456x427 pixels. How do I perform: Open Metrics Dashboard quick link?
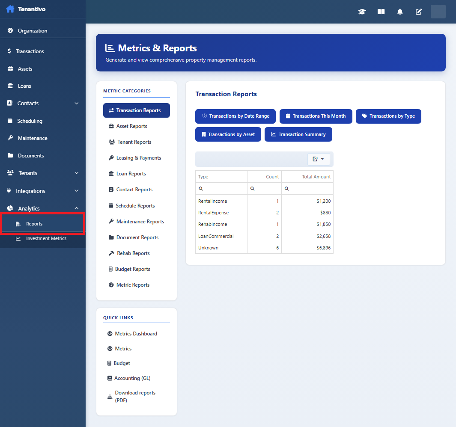(137, 334)
